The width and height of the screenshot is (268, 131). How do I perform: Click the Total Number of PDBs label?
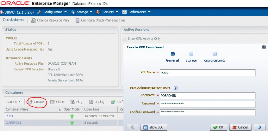[29, 44]
